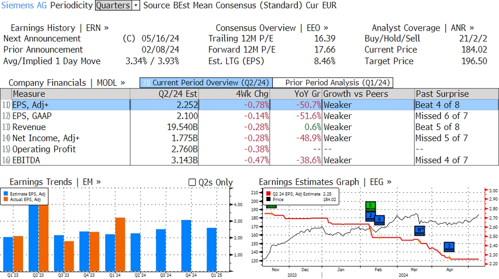Click the Avg/Implied 1 Day Move value
This screenshot has width=499, height=279.
pyautogui.click(x=152, y=61)
